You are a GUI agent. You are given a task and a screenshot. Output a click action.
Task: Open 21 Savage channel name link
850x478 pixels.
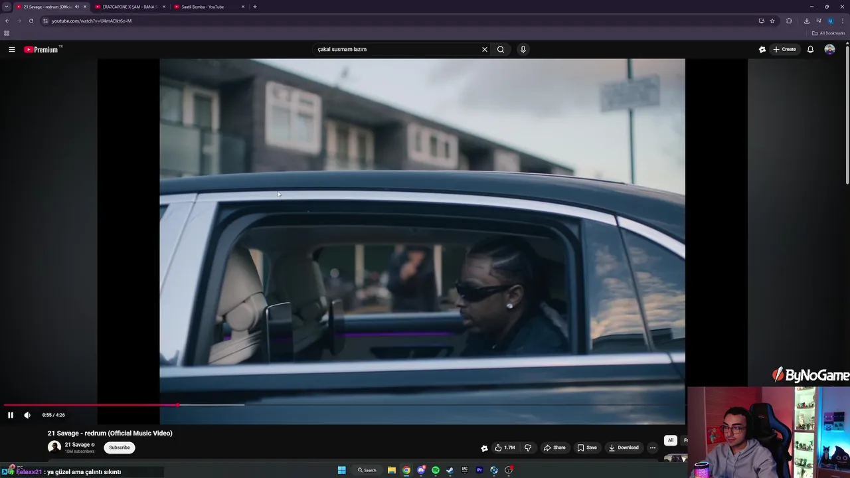(x=77, y=445)
